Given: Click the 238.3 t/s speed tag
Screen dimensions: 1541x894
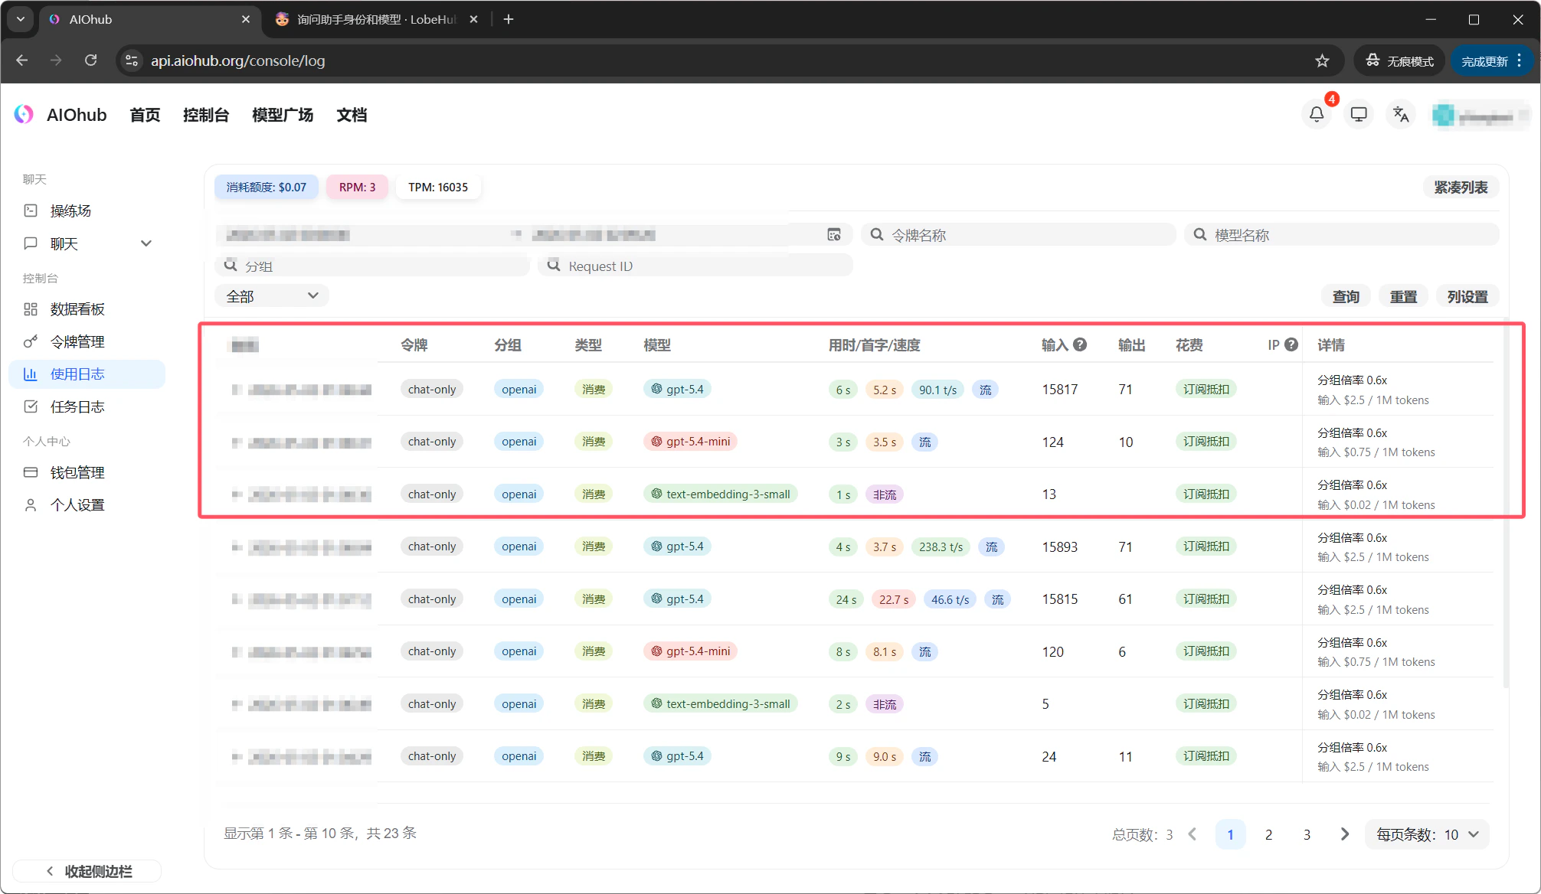Looking at the screenshot, I should coord(941,547).
